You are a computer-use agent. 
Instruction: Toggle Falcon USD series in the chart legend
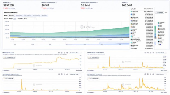click(x=161, y=36)
